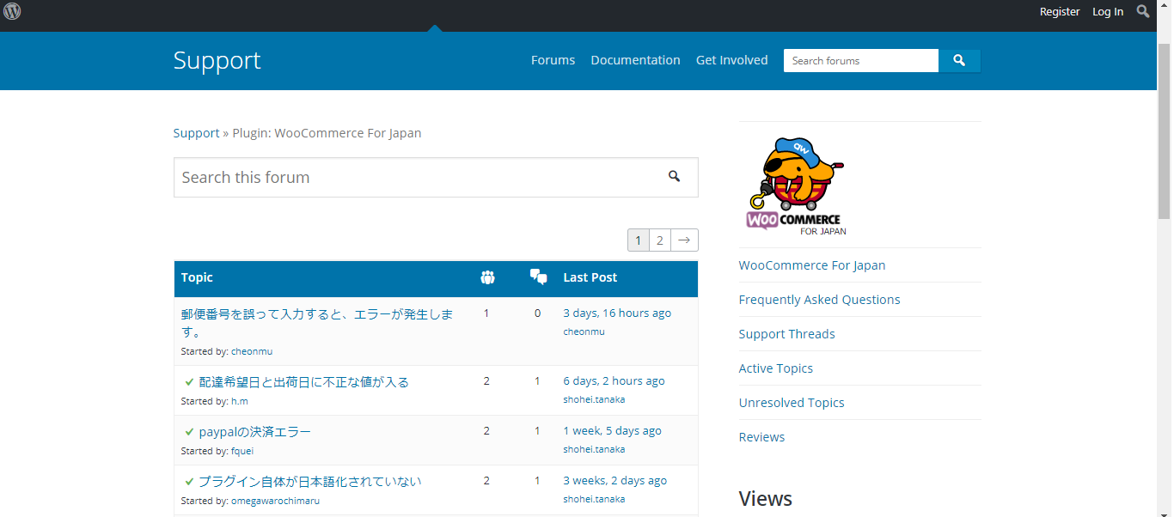This screenshot has width=1174, height=517.
Task: Open the Register link
Action: [1060, 12]
